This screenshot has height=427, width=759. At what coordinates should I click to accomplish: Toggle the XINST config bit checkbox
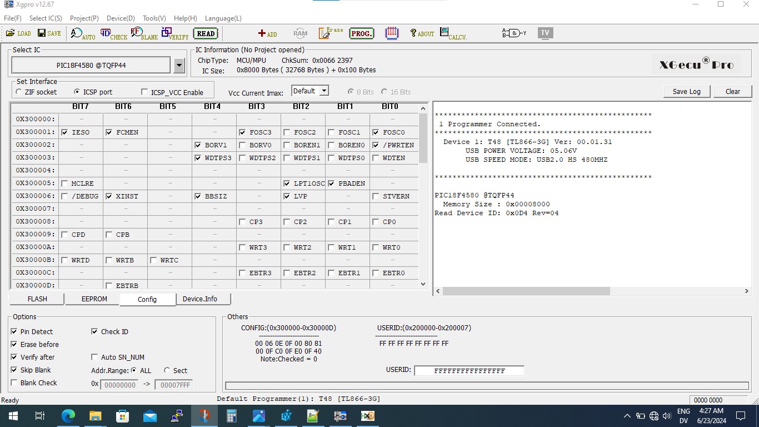[x=109, y=196]
